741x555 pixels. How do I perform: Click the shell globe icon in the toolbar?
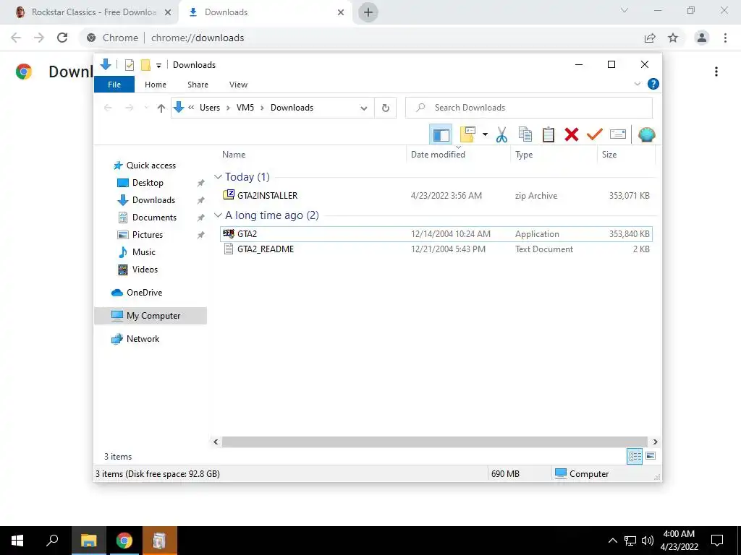646,134
